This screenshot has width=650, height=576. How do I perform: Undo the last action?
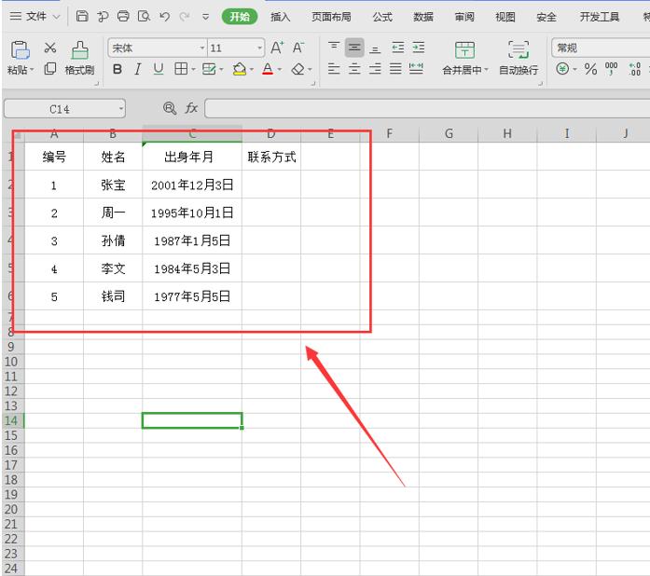(164, 17)
